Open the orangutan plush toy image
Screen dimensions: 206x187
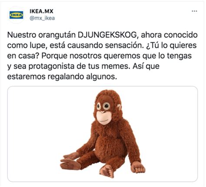point(103,134)
